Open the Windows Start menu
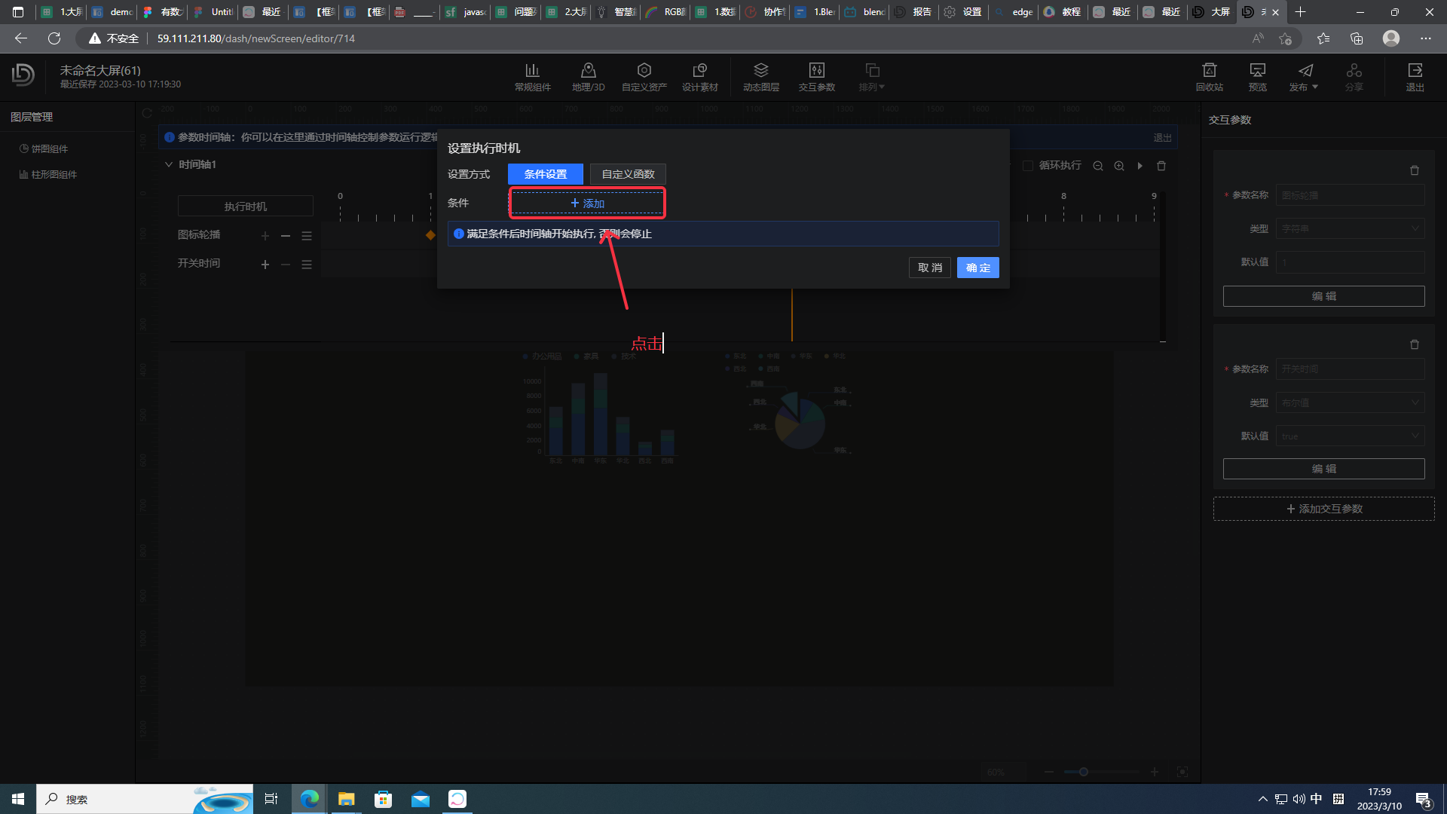Image resolution: width=1447 pixels, height=814 pixels. [x=18, y=799]
